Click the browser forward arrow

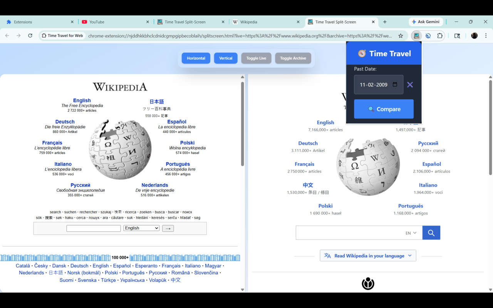[x=18, y=36]
